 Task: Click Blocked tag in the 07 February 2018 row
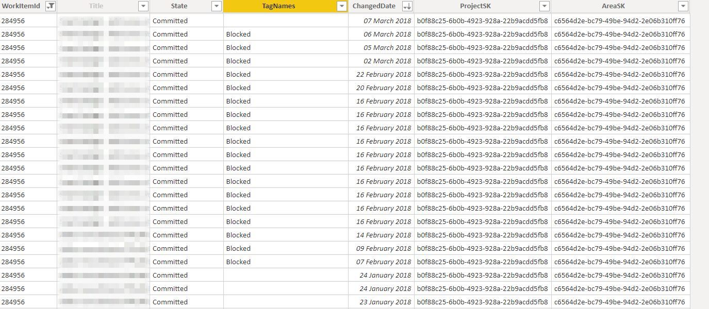point(238,262)
